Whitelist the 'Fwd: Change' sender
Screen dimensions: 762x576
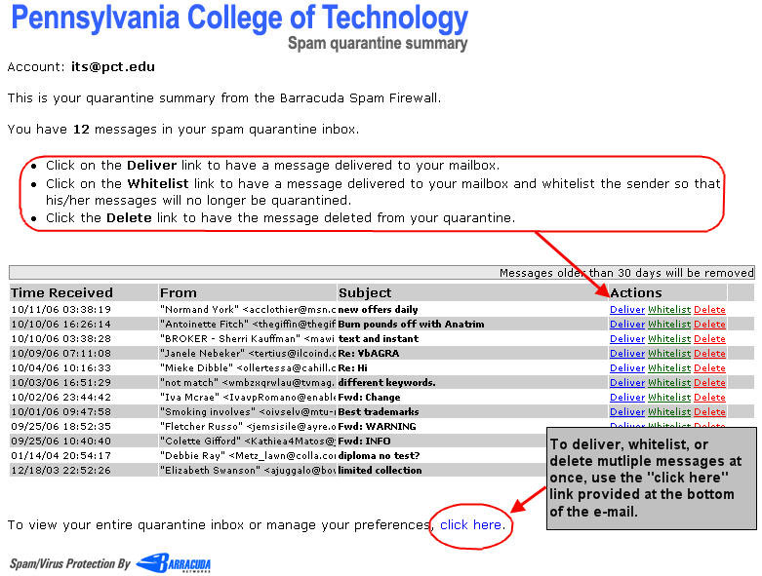coord(669,397)
